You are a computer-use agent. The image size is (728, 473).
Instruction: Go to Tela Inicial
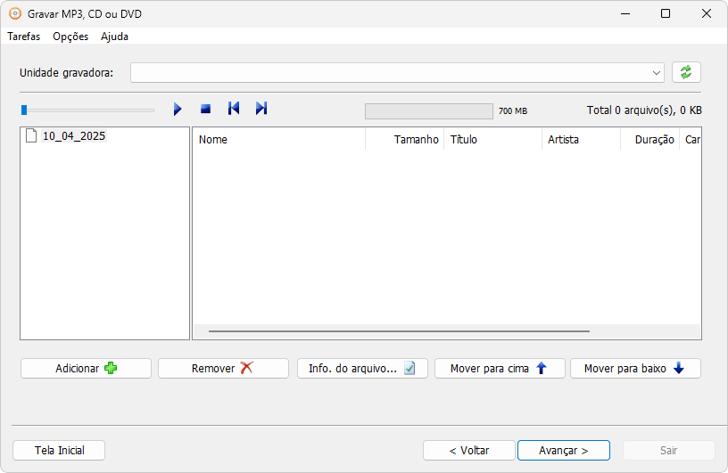[59, 450]
